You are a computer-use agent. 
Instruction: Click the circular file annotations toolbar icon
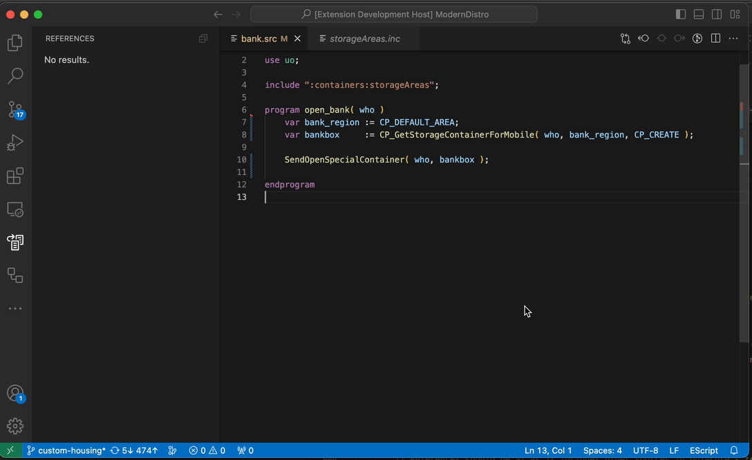[697, 39]
